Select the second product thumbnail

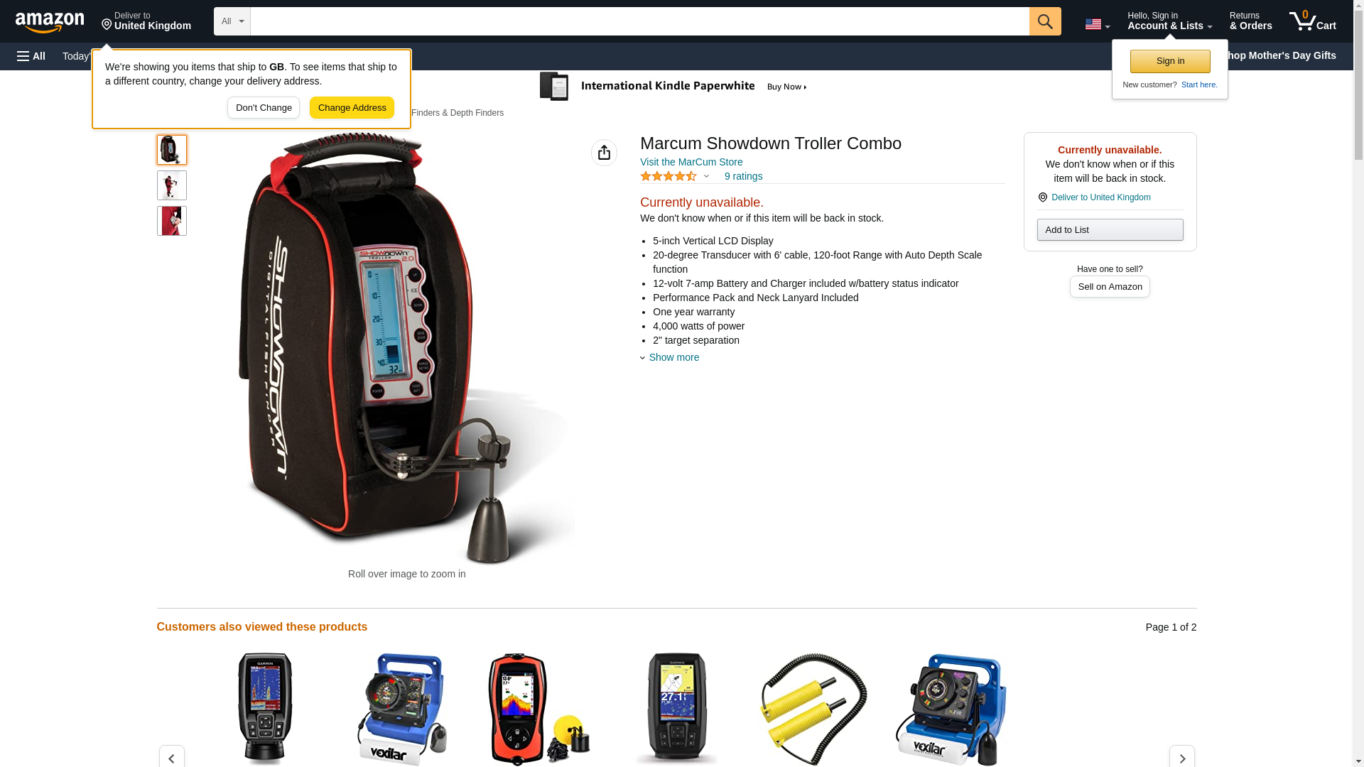172,185
